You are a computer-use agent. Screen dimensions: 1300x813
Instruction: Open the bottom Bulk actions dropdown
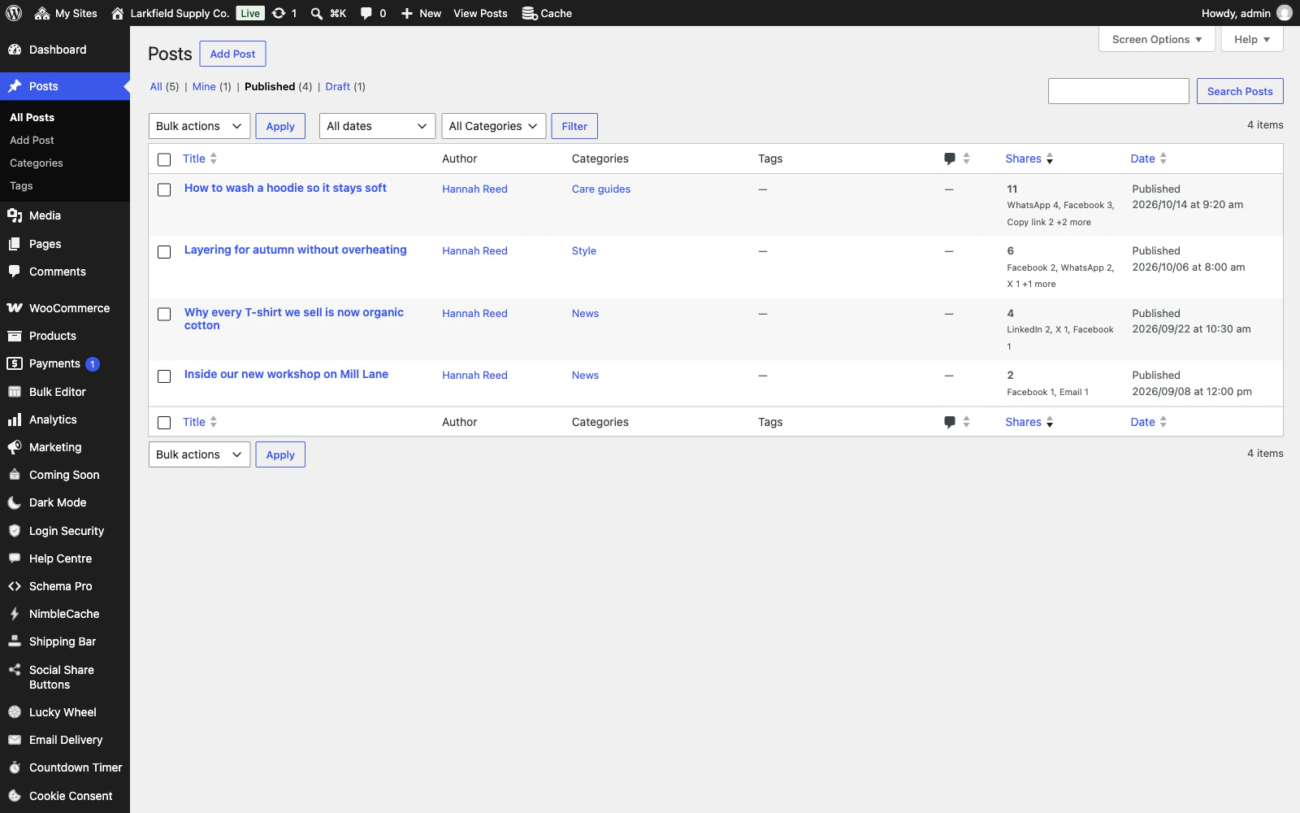tap(199, 454)
